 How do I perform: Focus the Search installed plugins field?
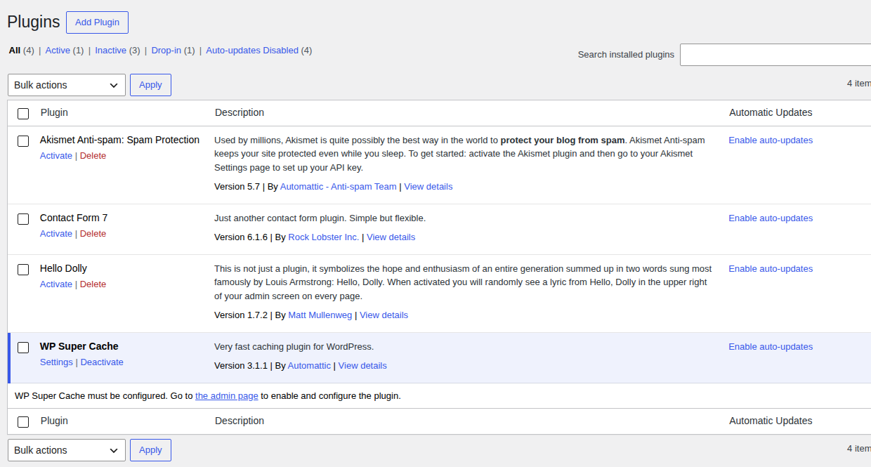(775, 55)
